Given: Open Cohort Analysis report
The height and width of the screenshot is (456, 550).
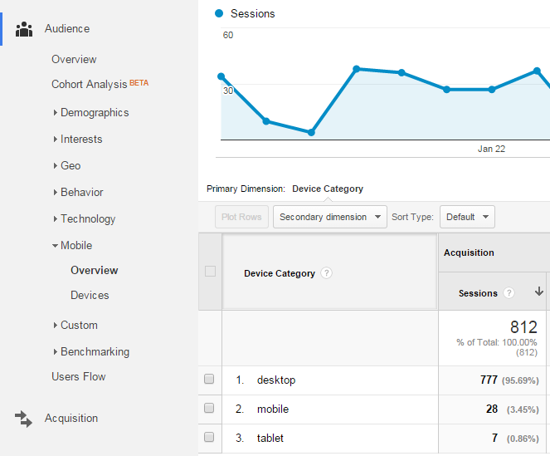Looking at the screenshot, I should pos(90,85).
